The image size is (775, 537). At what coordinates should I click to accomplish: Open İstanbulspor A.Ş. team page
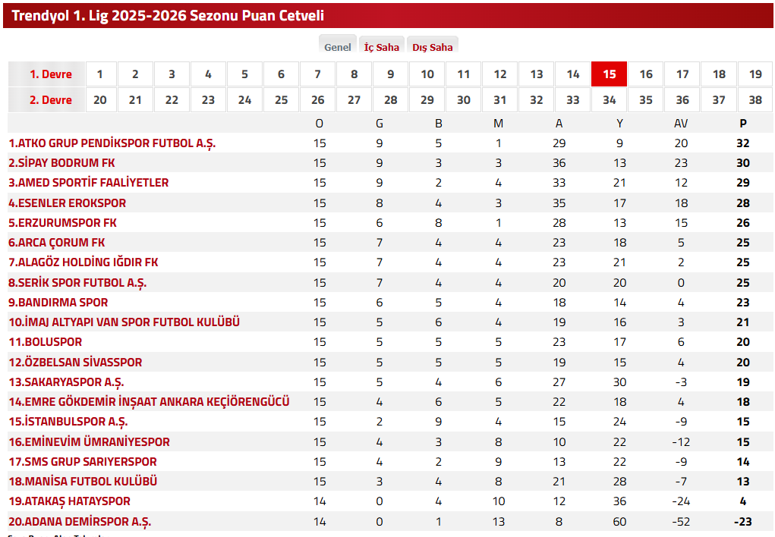[x=68, y=422]
